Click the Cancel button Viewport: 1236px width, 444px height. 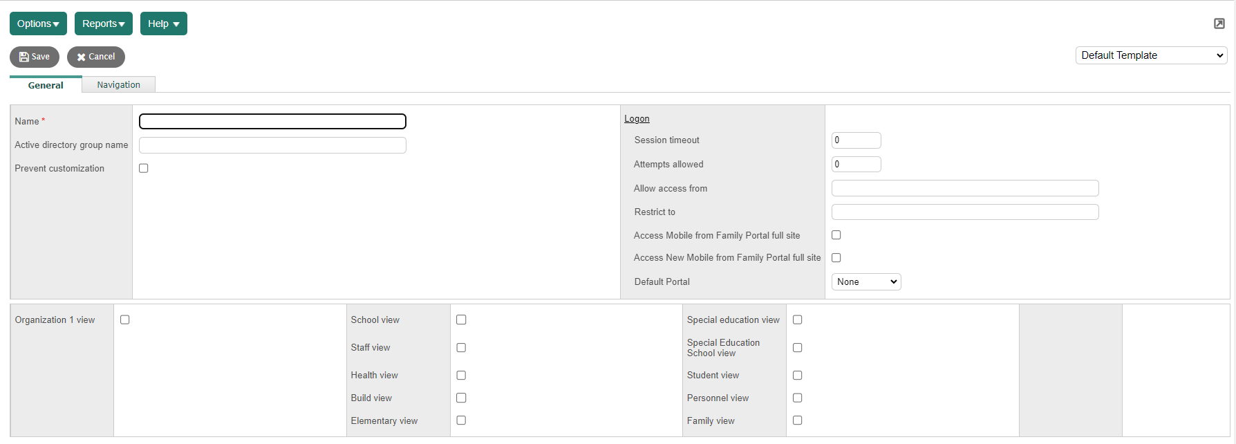(x=96, y=57)
